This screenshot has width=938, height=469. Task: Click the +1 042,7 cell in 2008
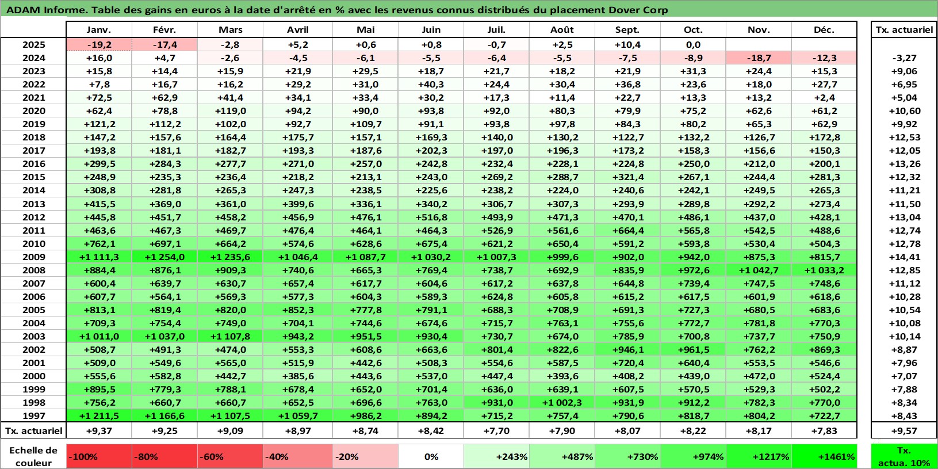click(x=759, y=270)
